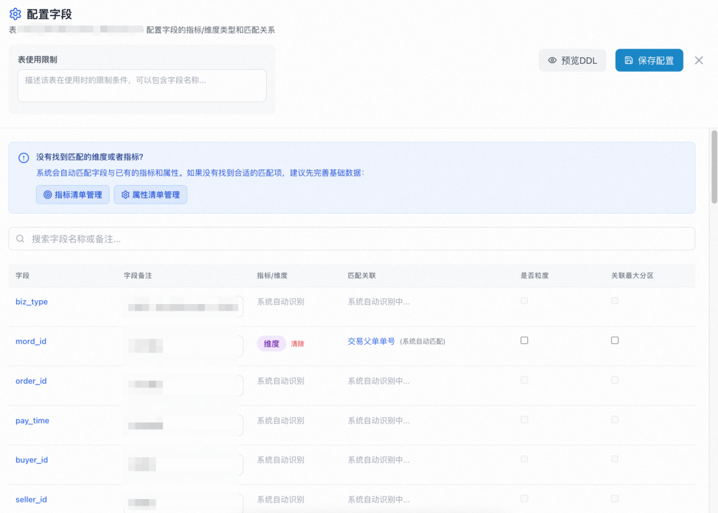
Task: Click the 表使用限制 description input field
Action: (x=142, y=85)
